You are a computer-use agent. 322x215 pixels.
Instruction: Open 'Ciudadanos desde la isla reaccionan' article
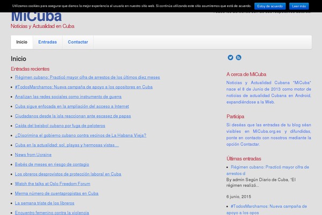pyautogui.click(x=72, y=116)
